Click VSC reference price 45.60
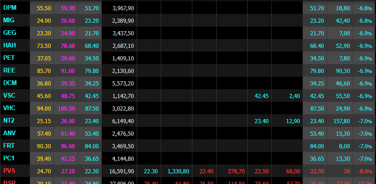376x184 pixels. click(44, 96)
